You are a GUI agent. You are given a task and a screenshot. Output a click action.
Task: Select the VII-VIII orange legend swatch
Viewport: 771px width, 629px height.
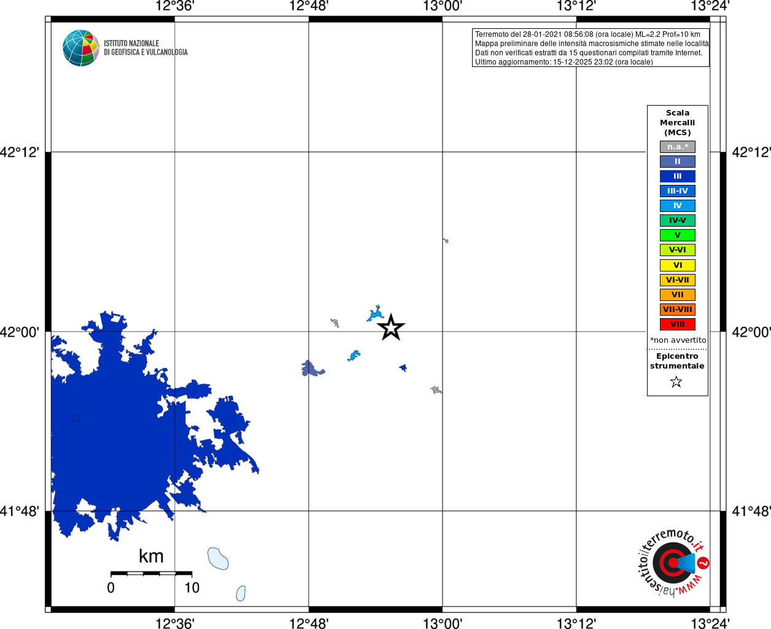click(x=678, y=310)
